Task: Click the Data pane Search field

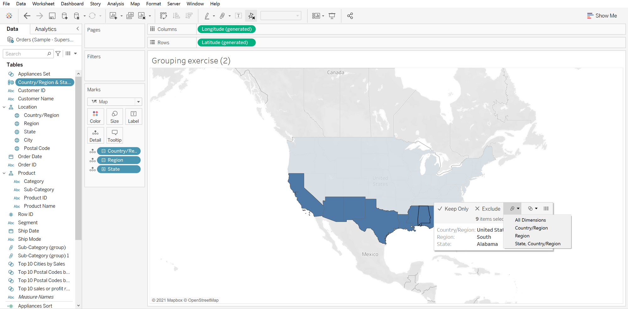Action: coord(26,54)
